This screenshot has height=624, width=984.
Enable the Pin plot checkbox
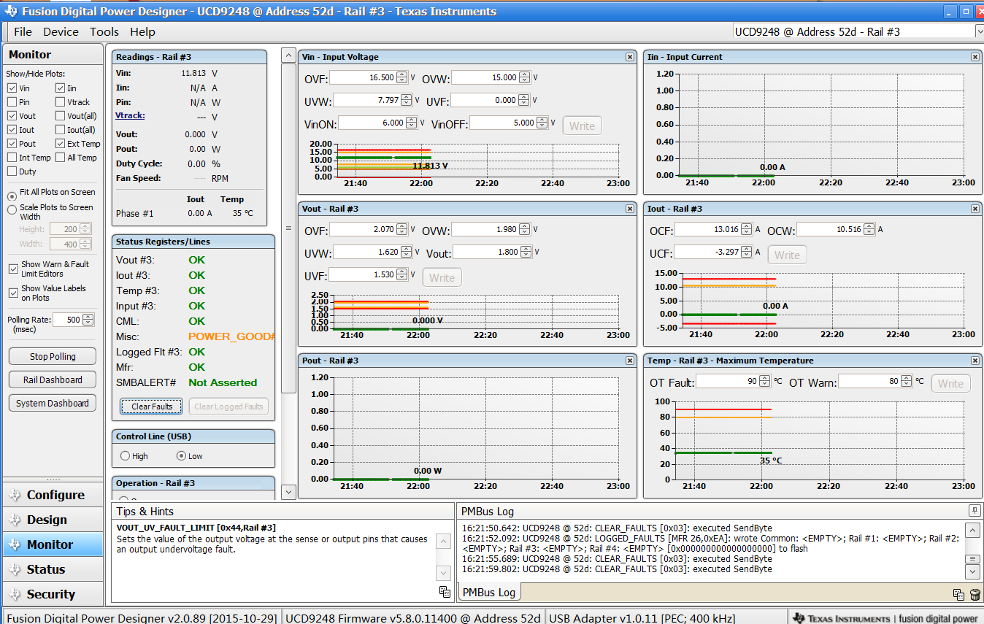[12, 102]
